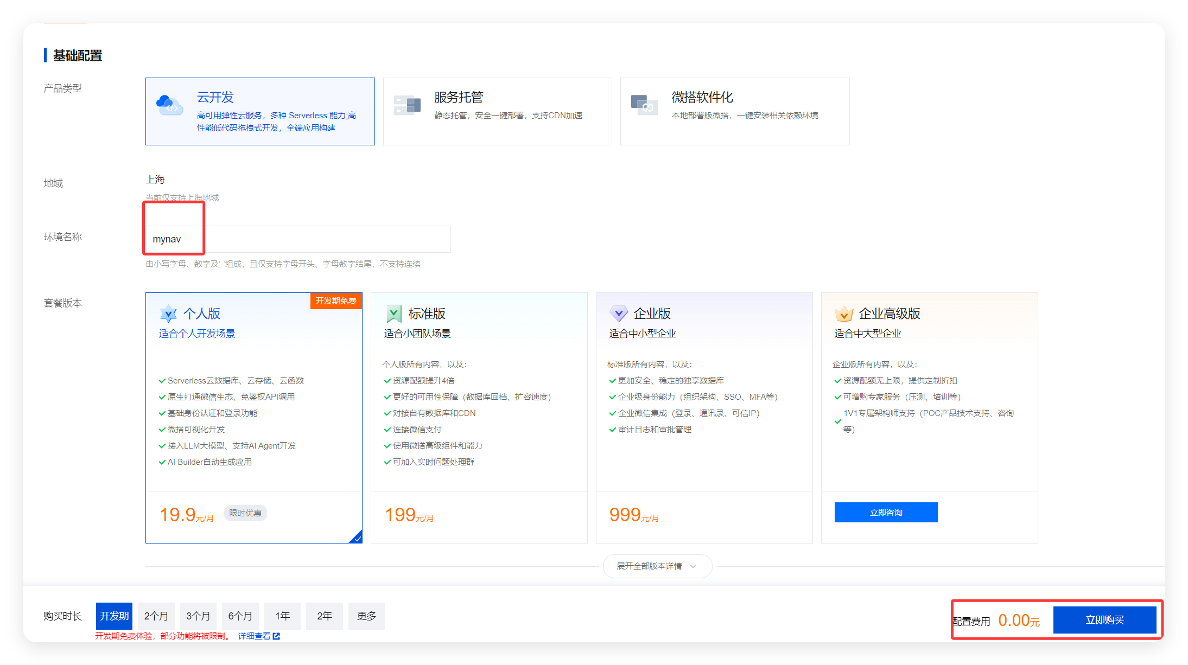Switch purchase duration to 1年
The height and width of the screenshot is (665, 1188).
[282, 616]
